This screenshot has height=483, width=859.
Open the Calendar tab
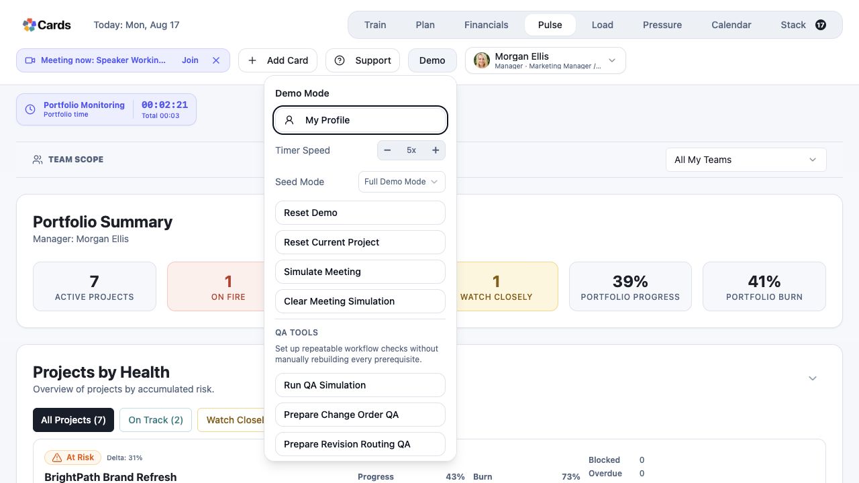[731, 25]
